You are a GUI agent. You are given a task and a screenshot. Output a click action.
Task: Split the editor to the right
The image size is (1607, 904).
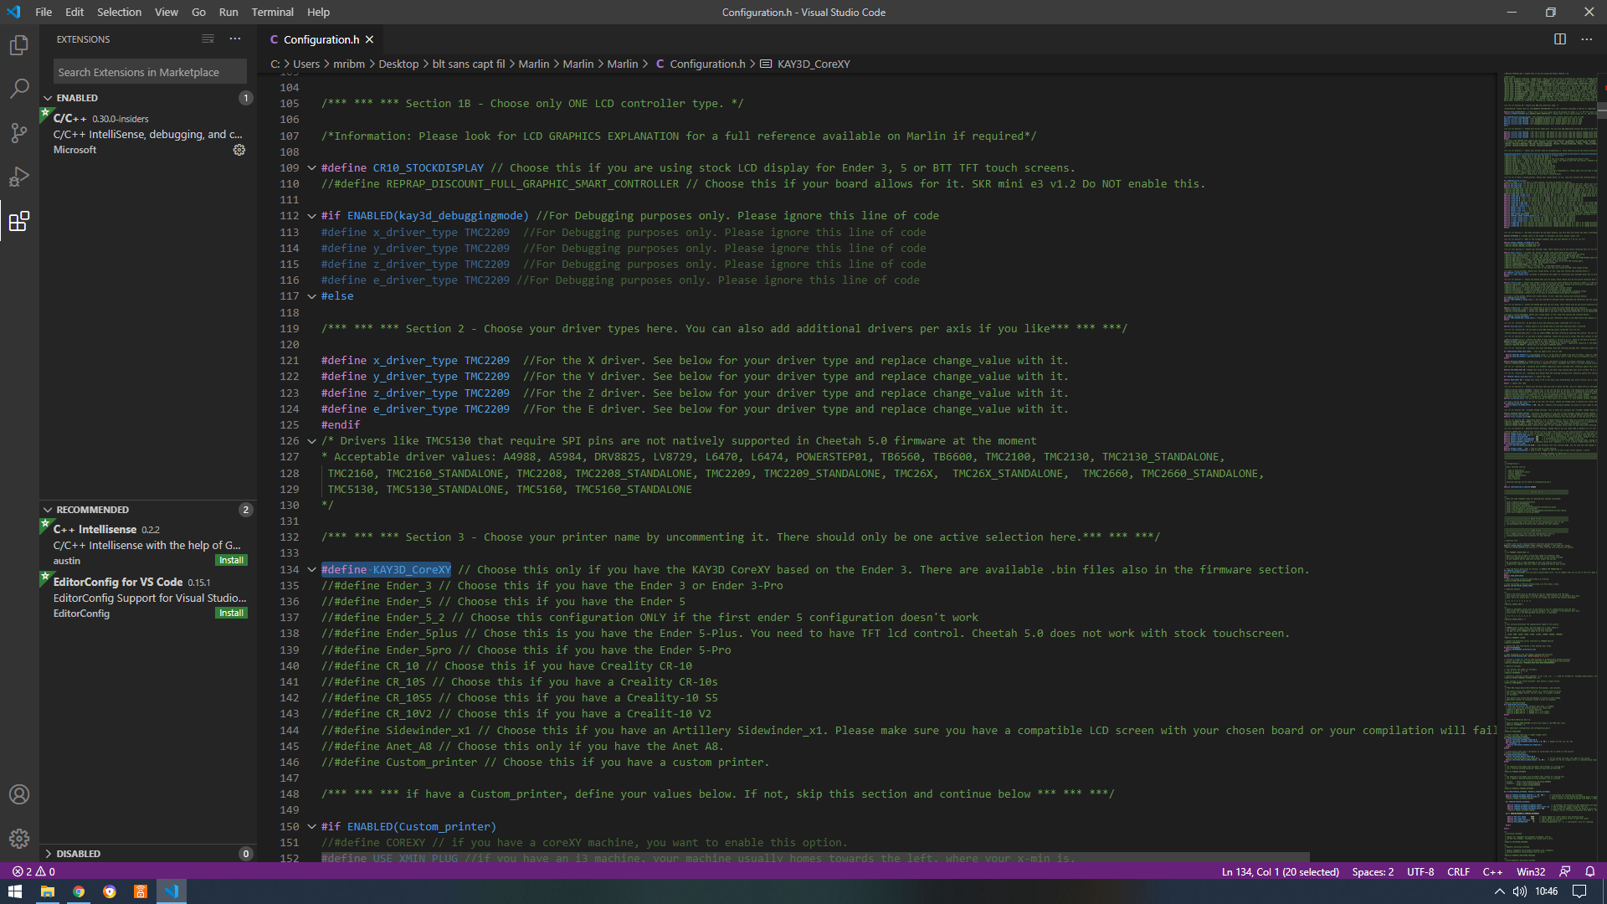click(x=1560, y=39)
